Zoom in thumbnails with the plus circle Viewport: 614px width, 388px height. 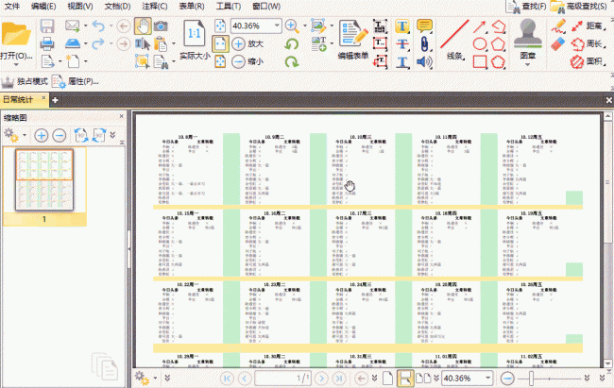42,135
